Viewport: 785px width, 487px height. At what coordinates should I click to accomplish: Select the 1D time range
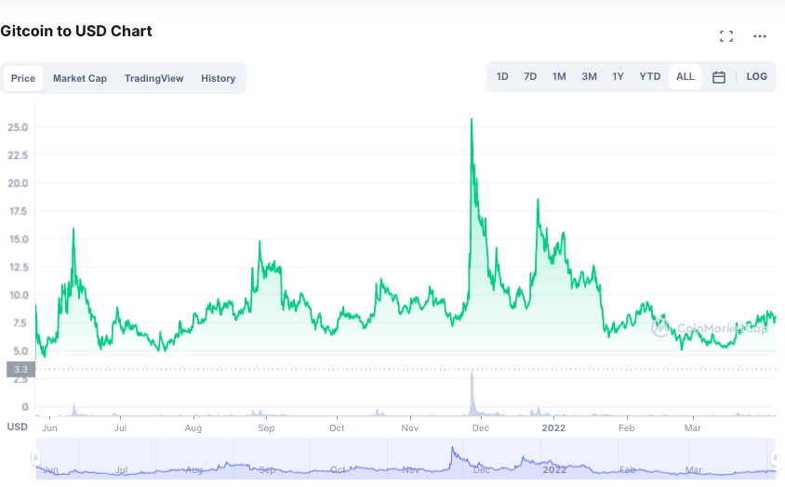click(x=502, y=76)
